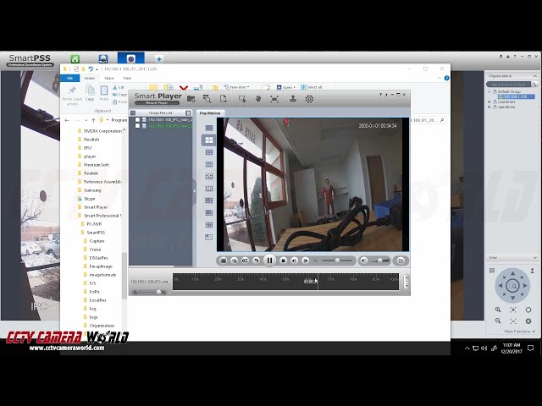Viewport: 542px width, 406px height.
Task: Pause the video playback
Action: (269, 261)
